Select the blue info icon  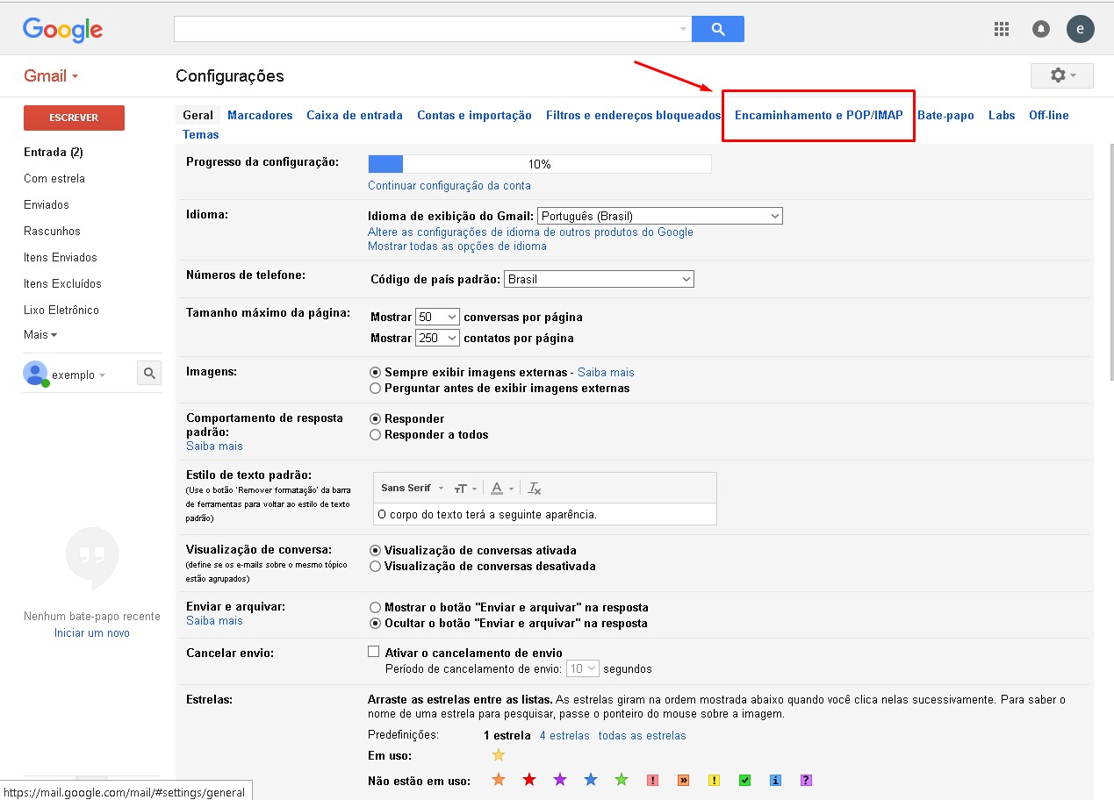point(775,780)
